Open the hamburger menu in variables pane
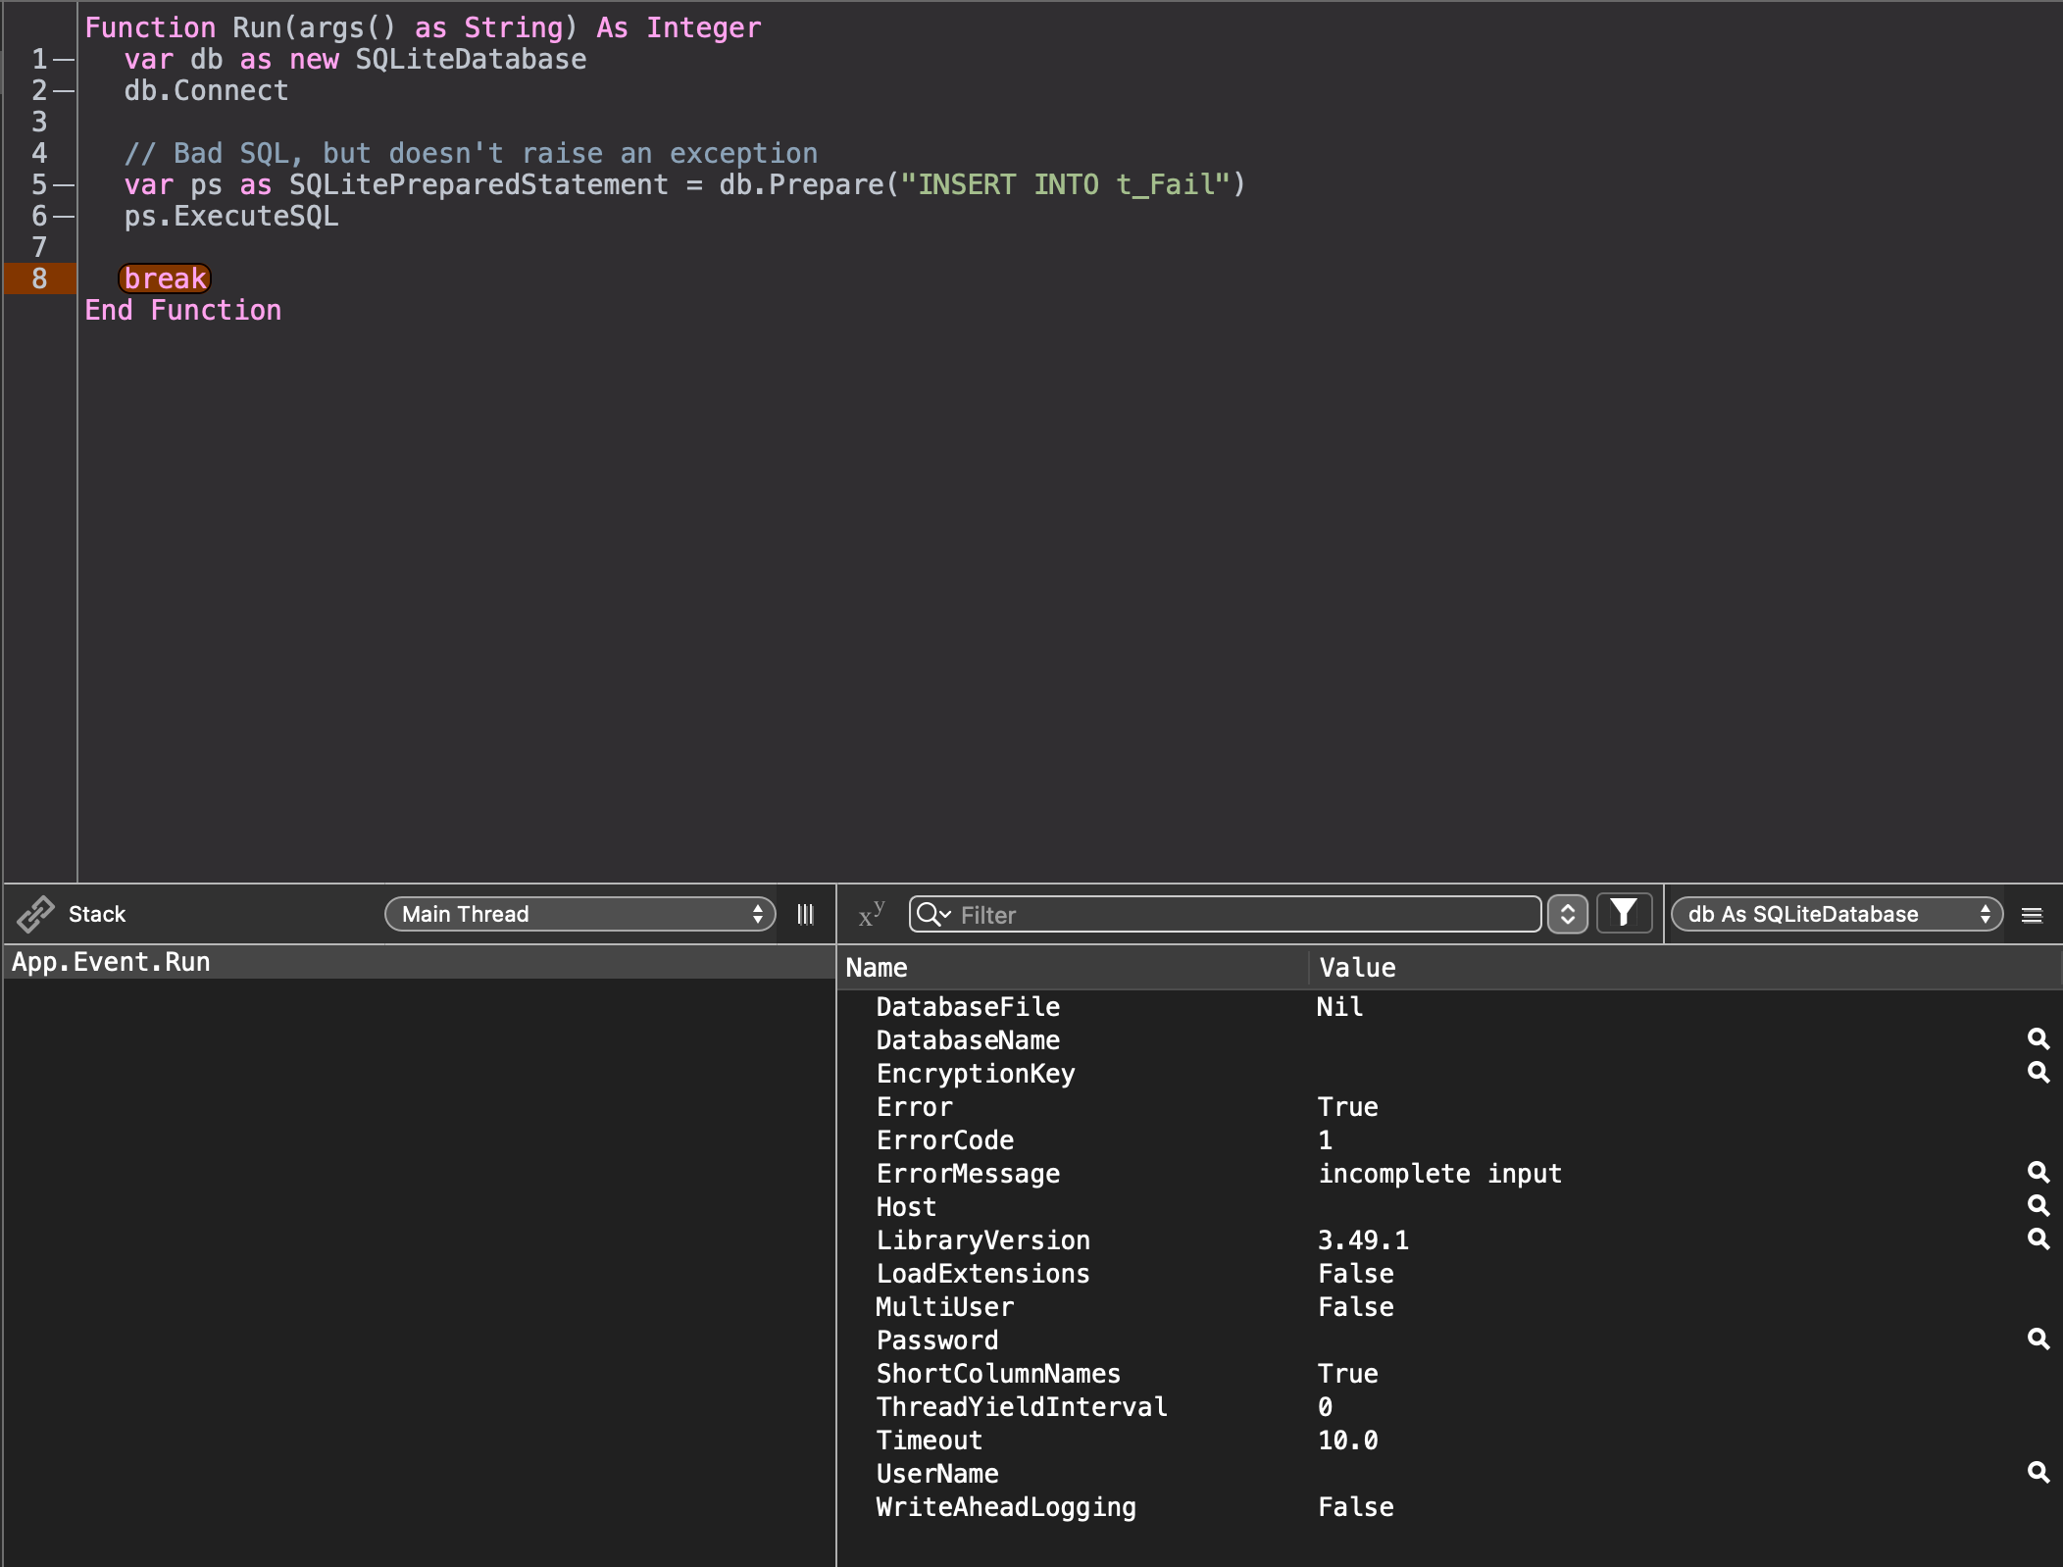Viewport: 2063px width, 1567px height. point(2032,915)
